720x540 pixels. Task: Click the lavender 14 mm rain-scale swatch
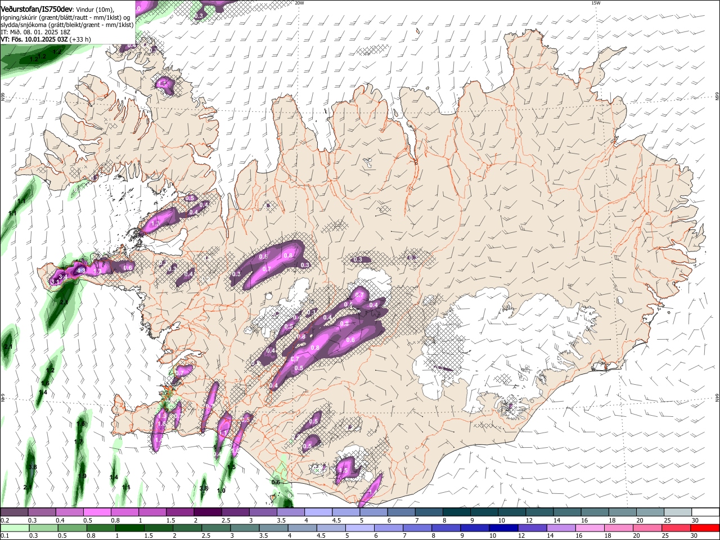[561, 528]
